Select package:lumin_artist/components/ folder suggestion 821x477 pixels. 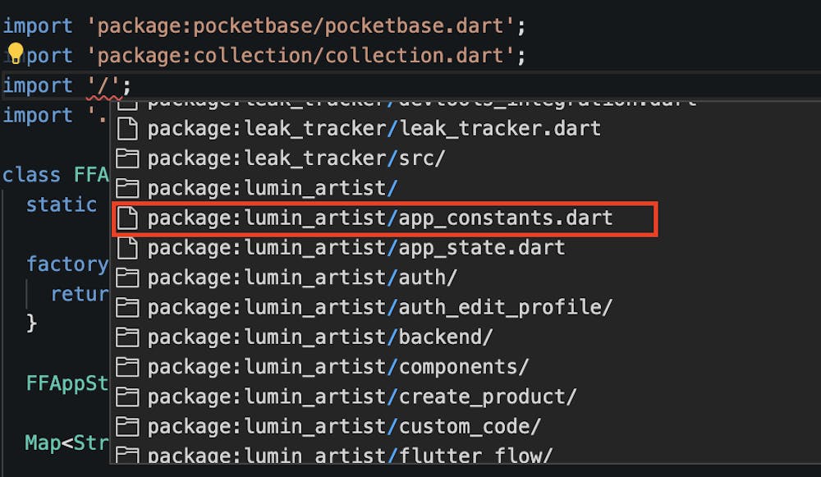click(338, 367)
